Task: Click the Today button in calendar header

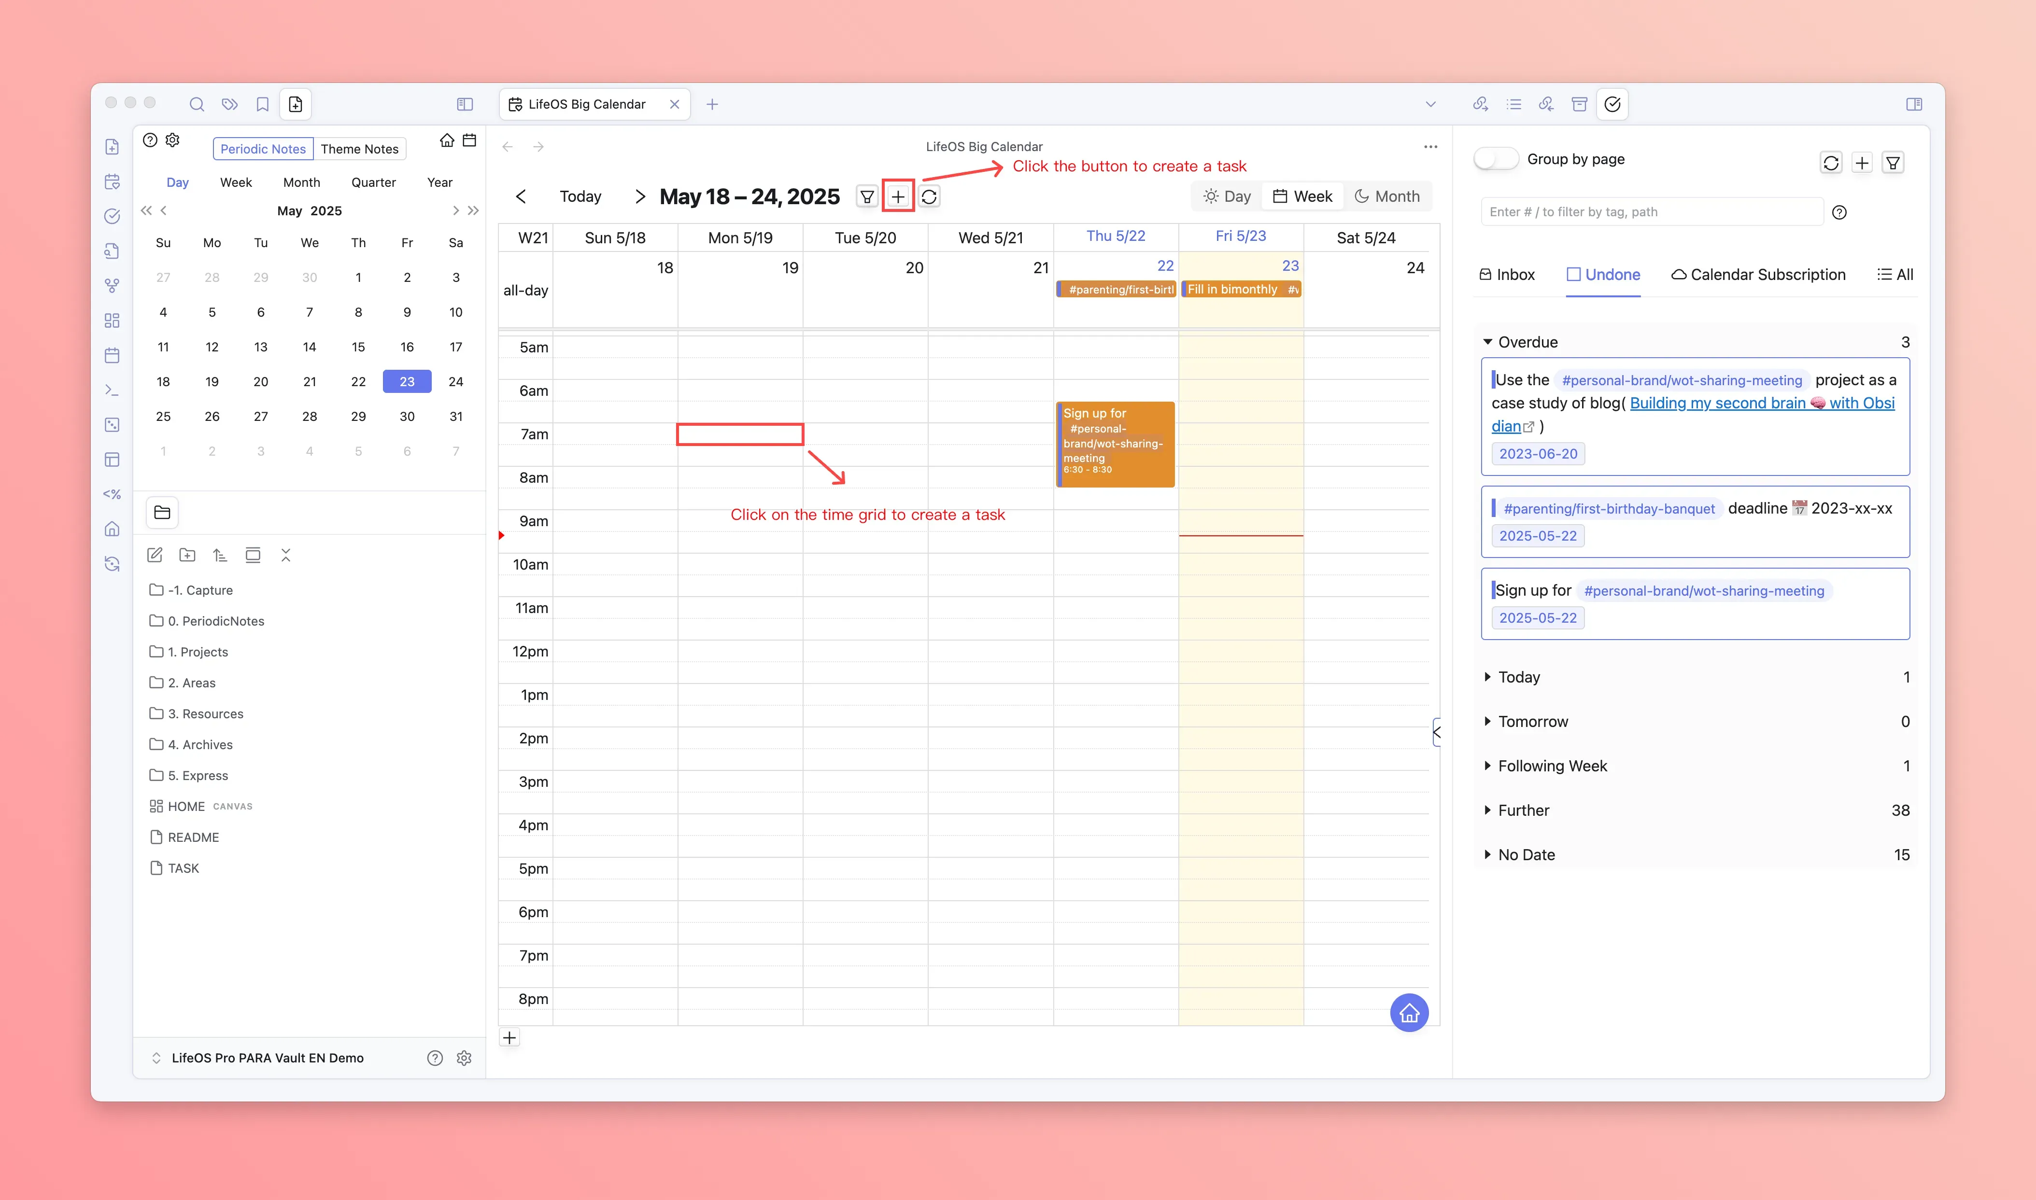Action: [x=580, y=196]
